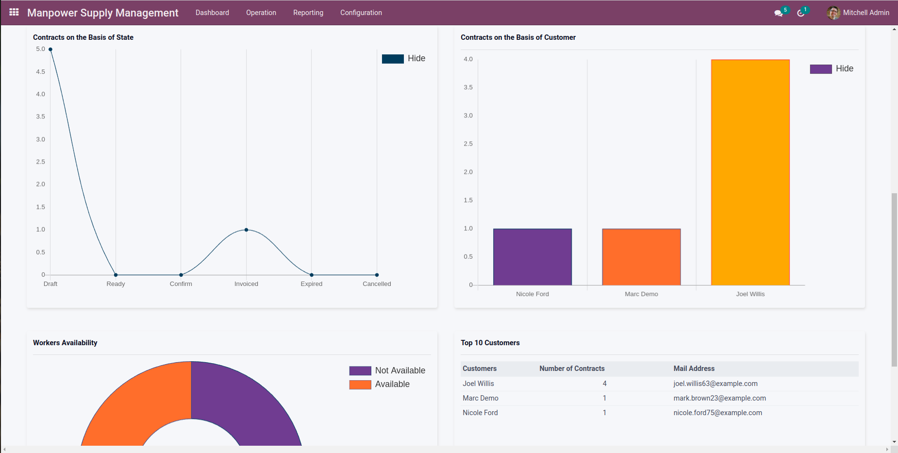The width and height of the screenshot is (898, 453).
Task: Open the Reporting menu
Action: [x=308, y=13]
